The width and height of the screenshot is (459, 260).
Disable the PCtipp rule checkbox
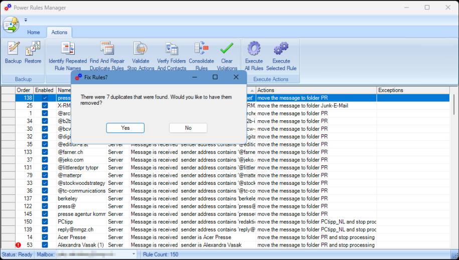click(45, 222)
